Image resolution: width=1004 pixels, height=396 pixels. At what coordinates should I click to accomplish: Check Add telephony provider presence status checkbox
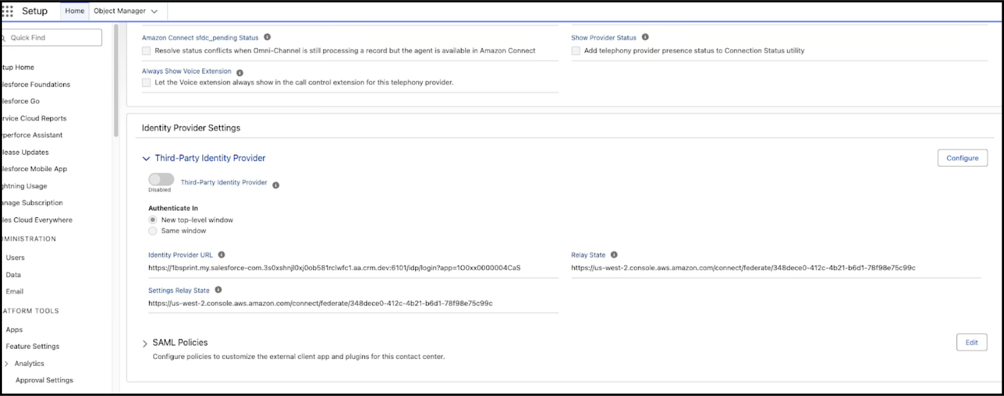pyautogui.click(x=576, y=51)
